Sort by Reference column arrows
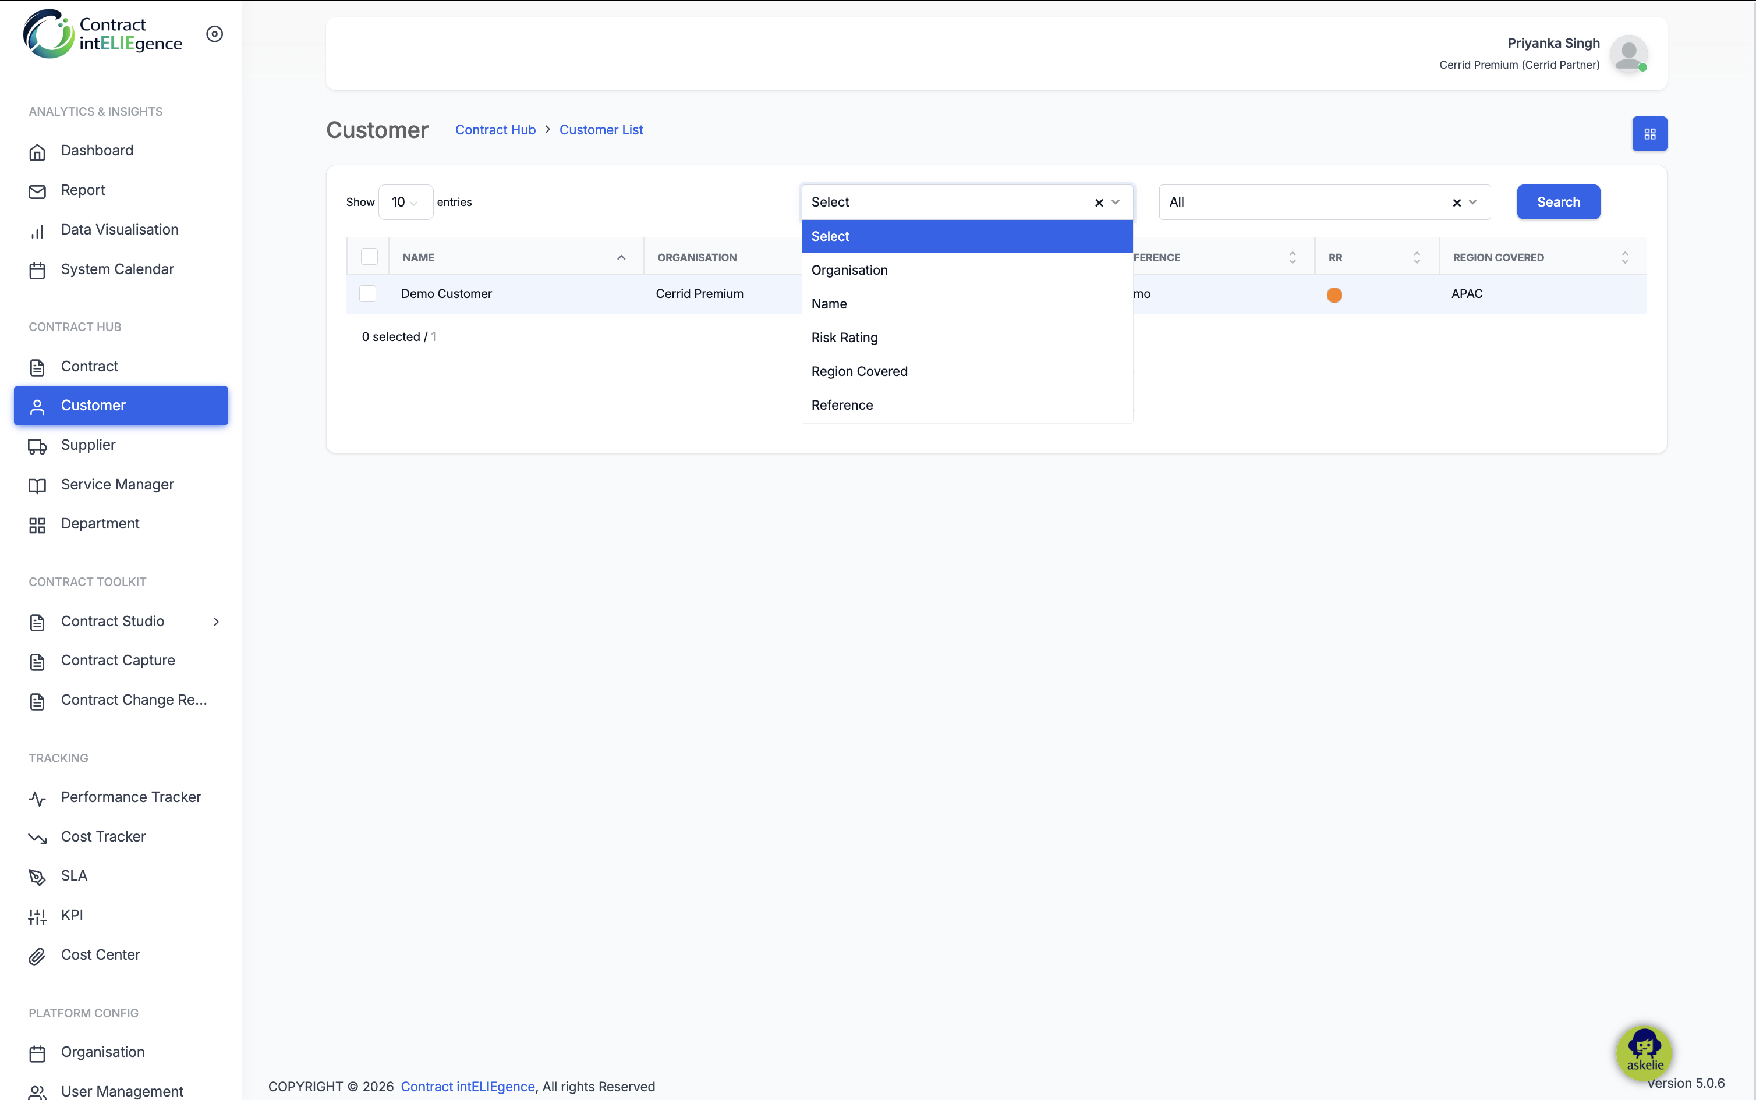This screenshot has height=1100, width=1756. (1293, 257)
